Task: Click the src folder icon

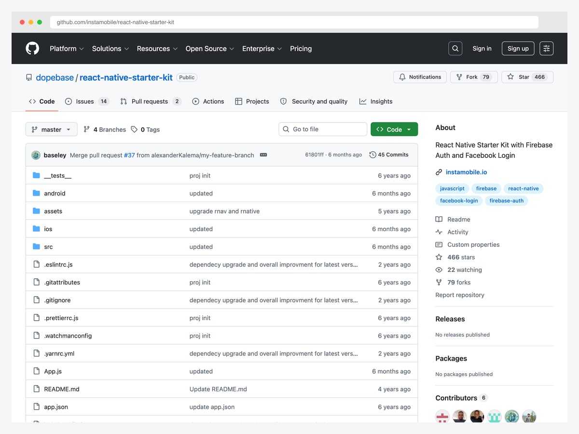Action: 36,246
